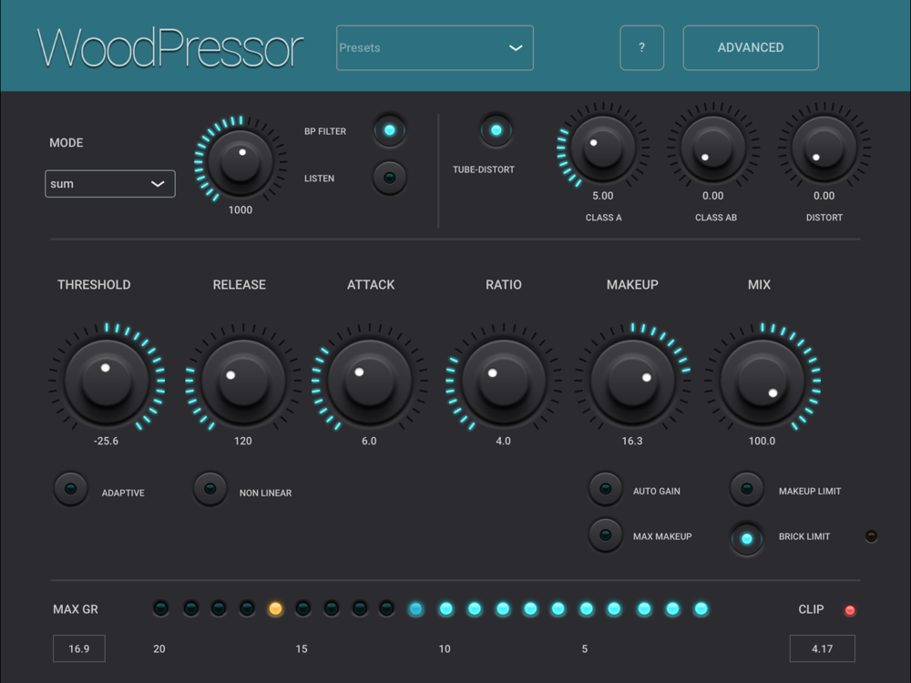Click the MIX knob
Image resolution: width=911 pixels, height=683 pixels.
coord(763,382)
